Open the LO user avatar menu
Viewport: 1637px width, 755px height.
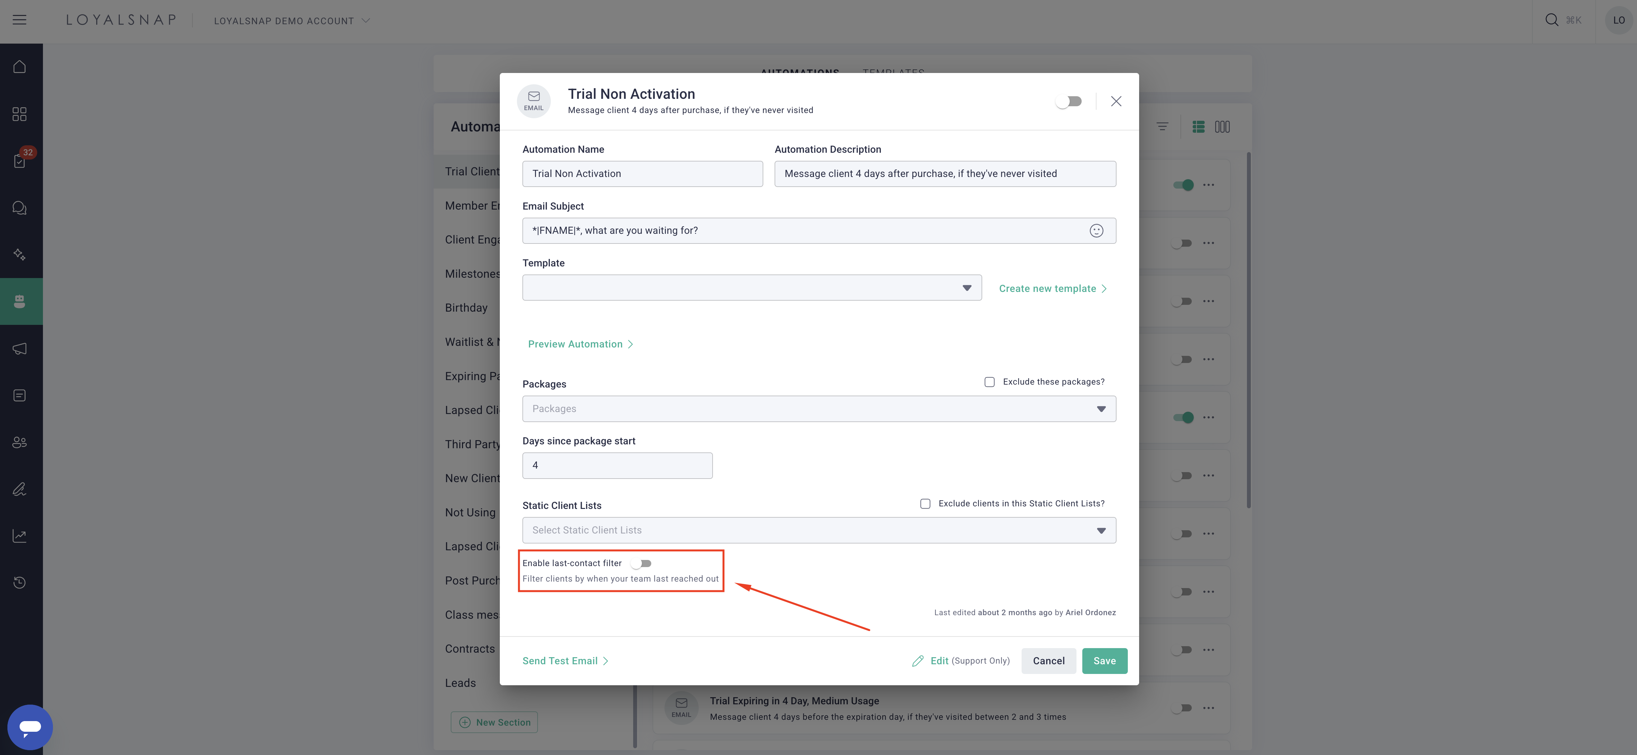tap(1619, 20)
